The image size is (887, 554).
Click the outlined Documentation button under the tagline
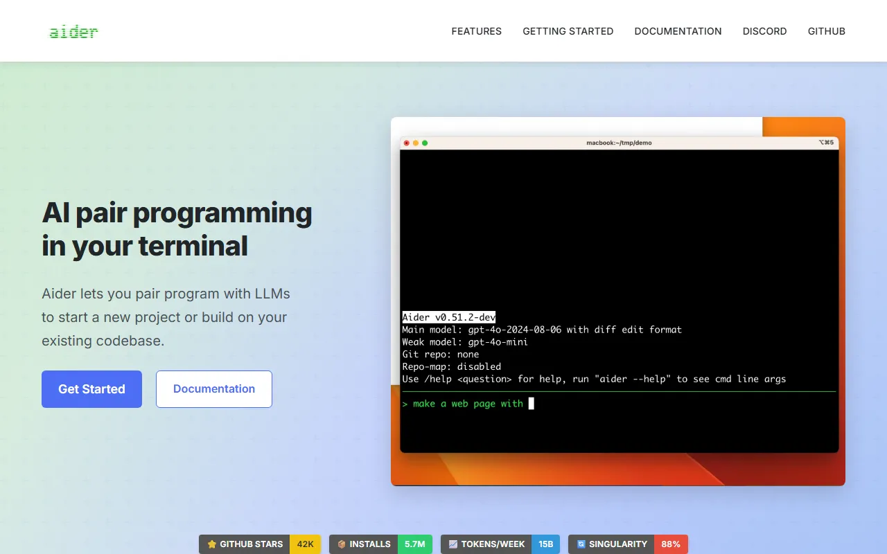click(213, 389)
